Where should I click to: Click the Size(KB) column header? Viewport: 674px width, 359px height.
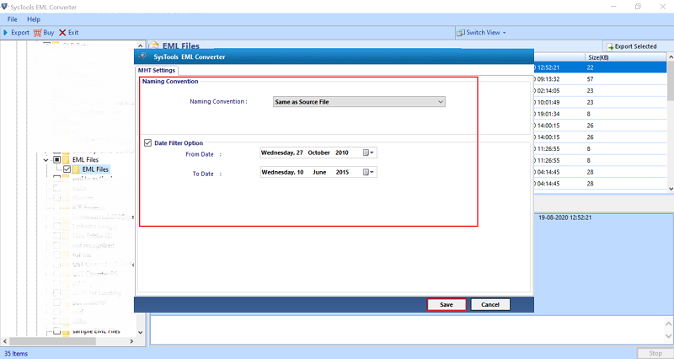pos(598,57)
